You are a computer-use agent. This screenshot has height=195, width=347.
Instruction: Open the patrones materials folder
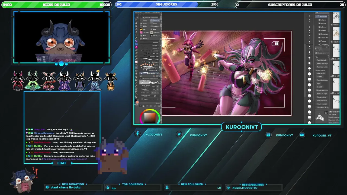click(x=323, y=20)
